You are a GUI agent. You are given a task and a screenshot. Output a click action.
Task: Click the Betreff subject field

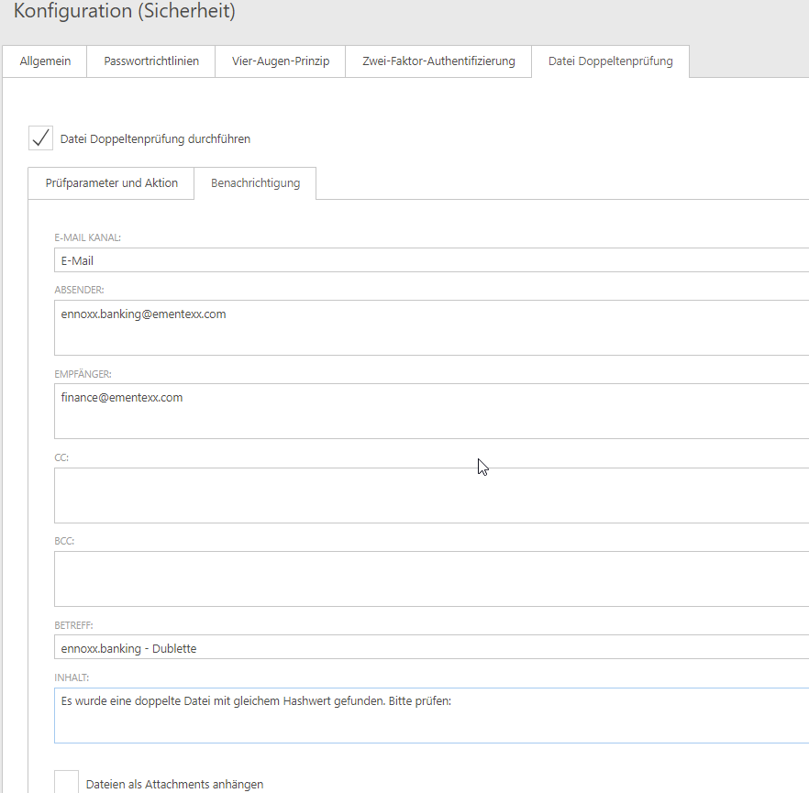point(431,647)
